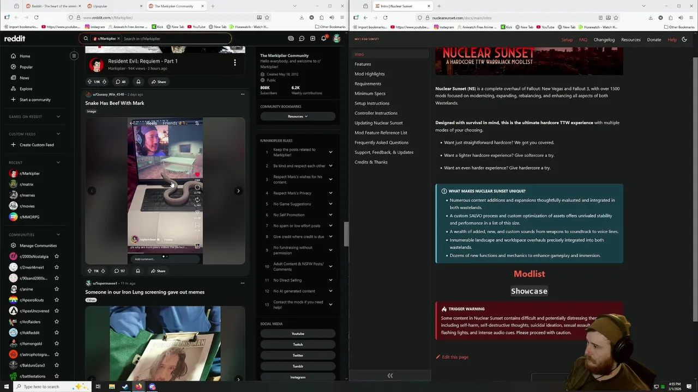
Task: Open Steam from the Windows taskbar
Action: tap(125, 387)
